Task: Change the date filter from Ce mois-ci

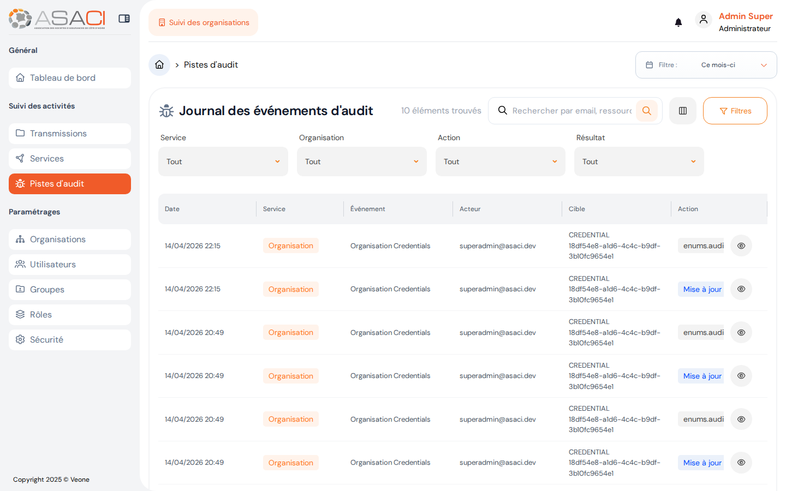Action: pos(706,64)
